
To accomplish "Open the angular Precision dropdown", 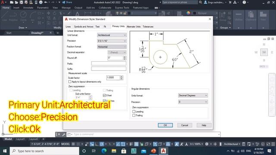I will [193, 102].
